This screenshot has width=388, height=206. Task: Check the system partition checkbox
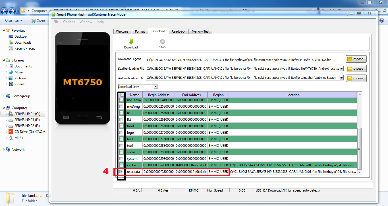coord(121,159)
